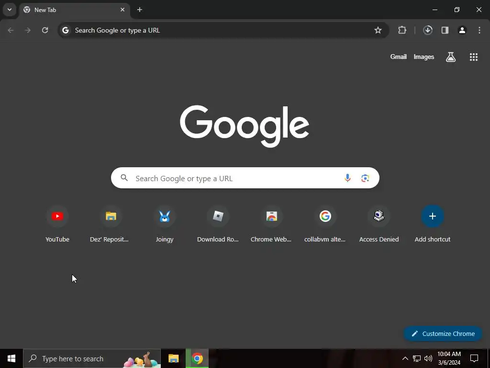Screen dimensions: 490x368
Task: Open the notification center
Action: tap(474, 358)
